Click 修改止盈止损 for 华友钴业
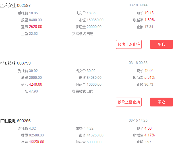The image size is (174, 143). pyautogui.click(x=129, y=102)
